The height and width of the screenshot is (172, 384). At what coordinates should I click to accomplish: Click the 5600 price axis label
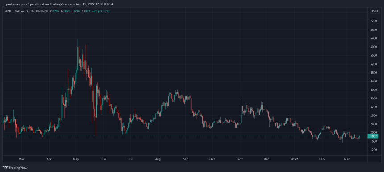coord(373,55)
